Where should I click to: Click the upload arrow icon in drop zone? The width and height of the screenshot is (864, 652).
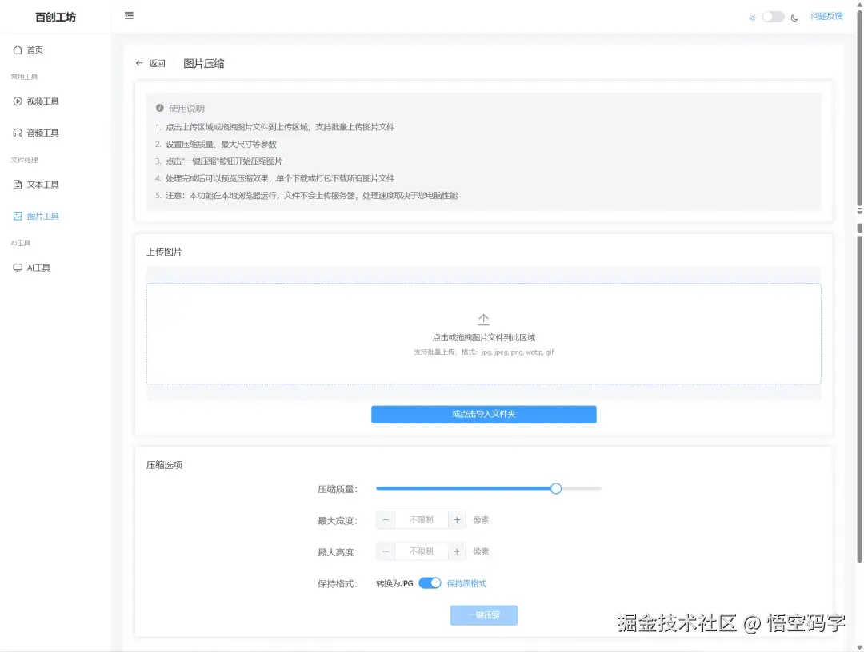click(x=483, y=318)
